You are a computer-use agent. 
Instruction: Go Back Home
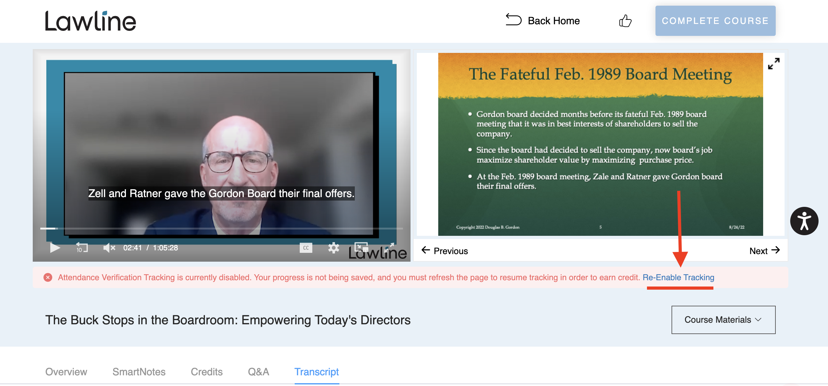(x=542, y=20)
